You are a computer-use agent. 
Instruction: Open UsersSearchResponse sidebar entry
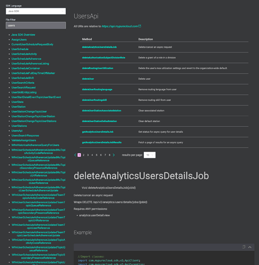pos(25,136)
